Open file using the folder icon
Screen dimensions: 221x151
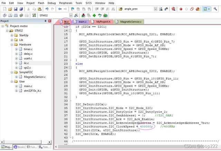point(10,9)
